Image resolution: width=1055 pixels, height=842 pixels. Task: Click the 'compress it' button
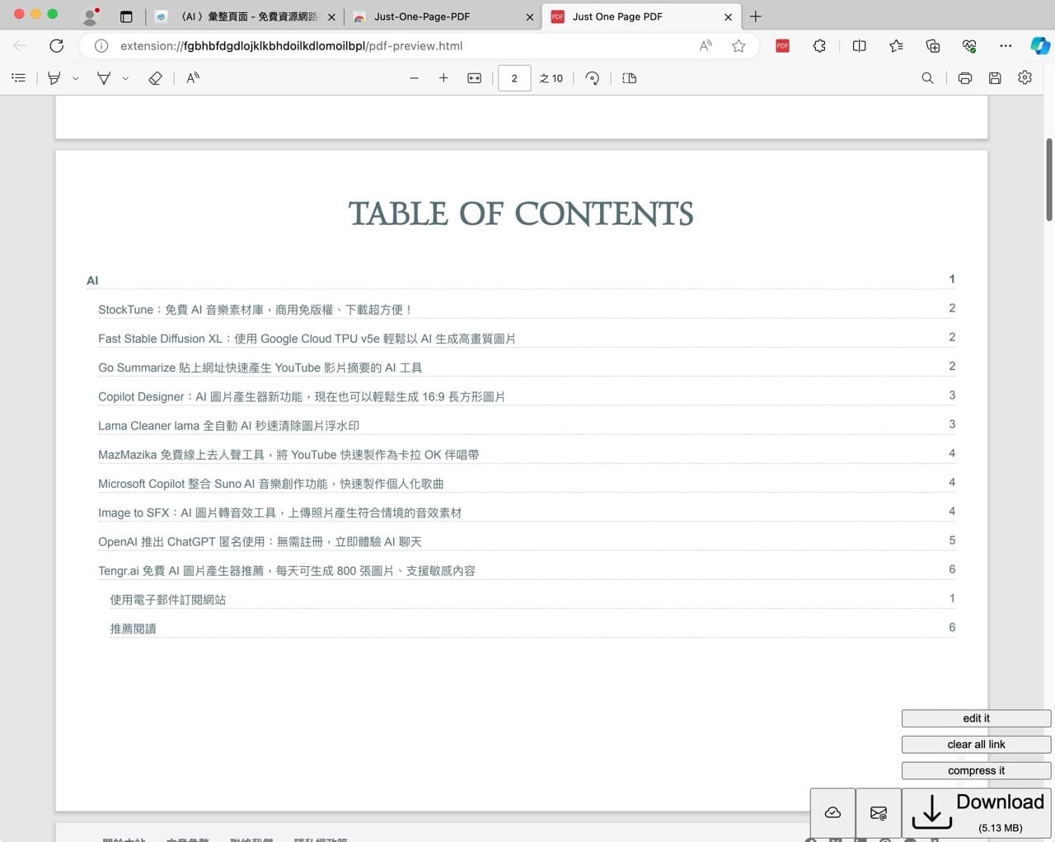click(x=976, y=771)
